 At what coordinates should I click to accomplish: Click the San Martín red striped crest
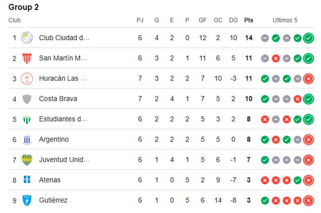[27, 58]
